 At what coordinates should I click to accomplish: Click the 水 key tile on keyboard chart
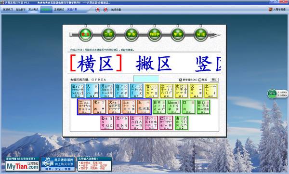point(182,91)
